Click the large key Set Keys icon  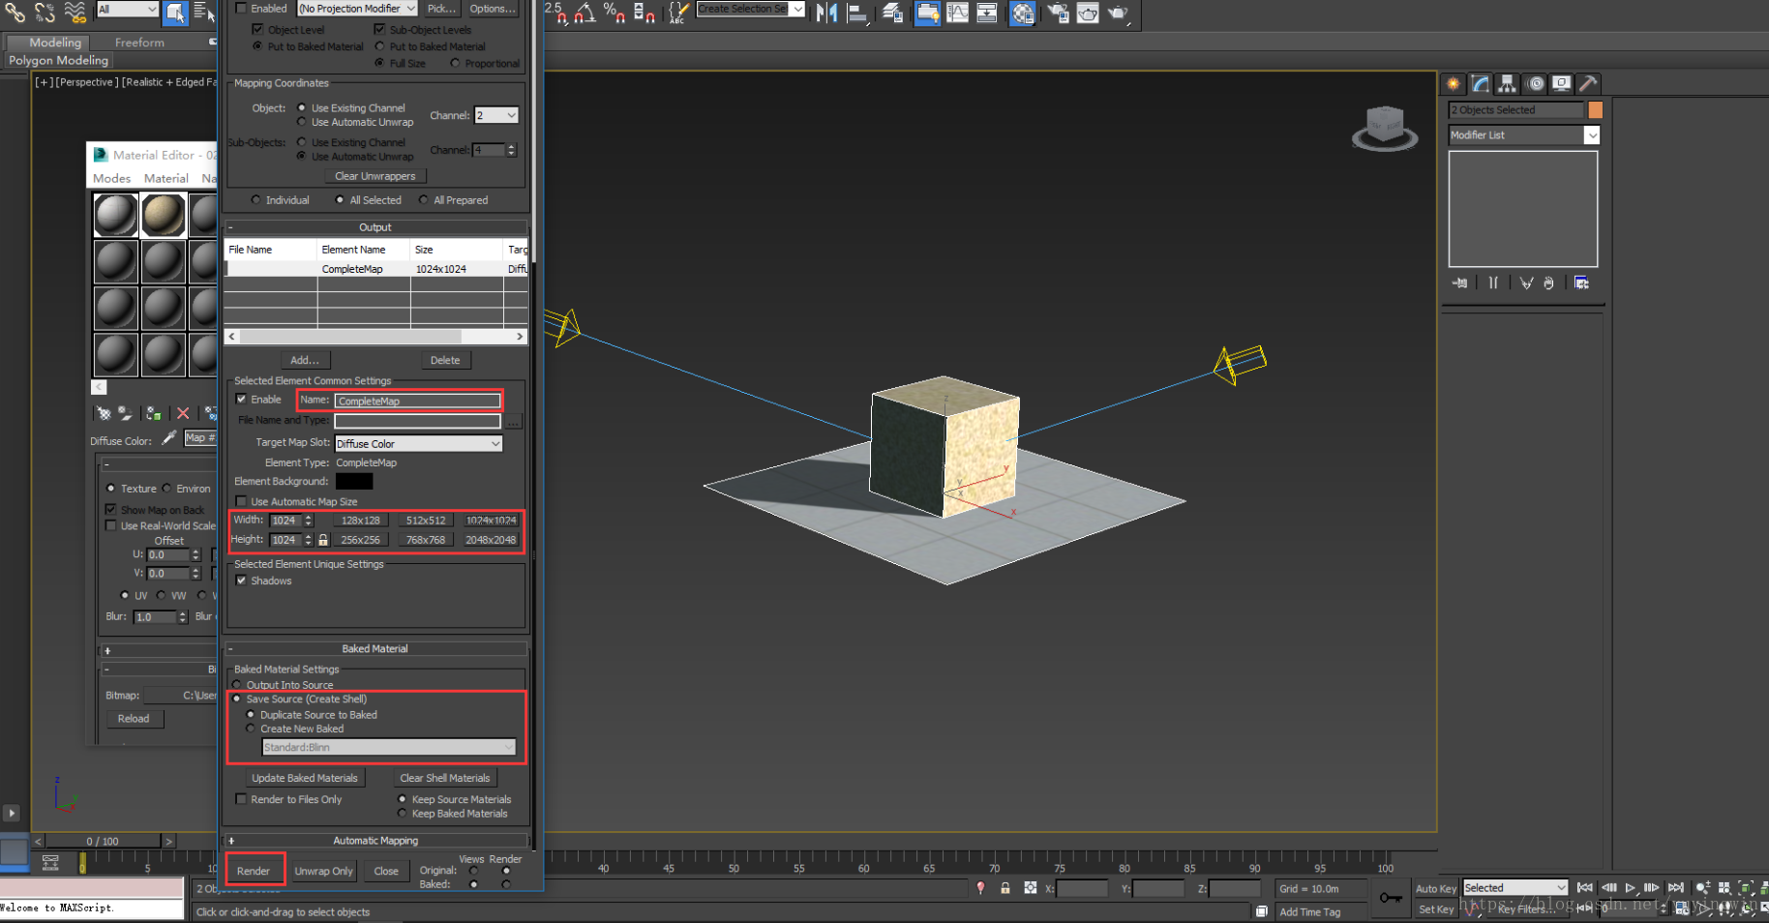1391,898
